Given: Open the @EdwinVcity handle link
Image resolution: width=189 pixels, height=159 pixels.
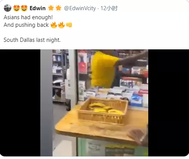Looking at the screenshot, I should tap(80, 8).
